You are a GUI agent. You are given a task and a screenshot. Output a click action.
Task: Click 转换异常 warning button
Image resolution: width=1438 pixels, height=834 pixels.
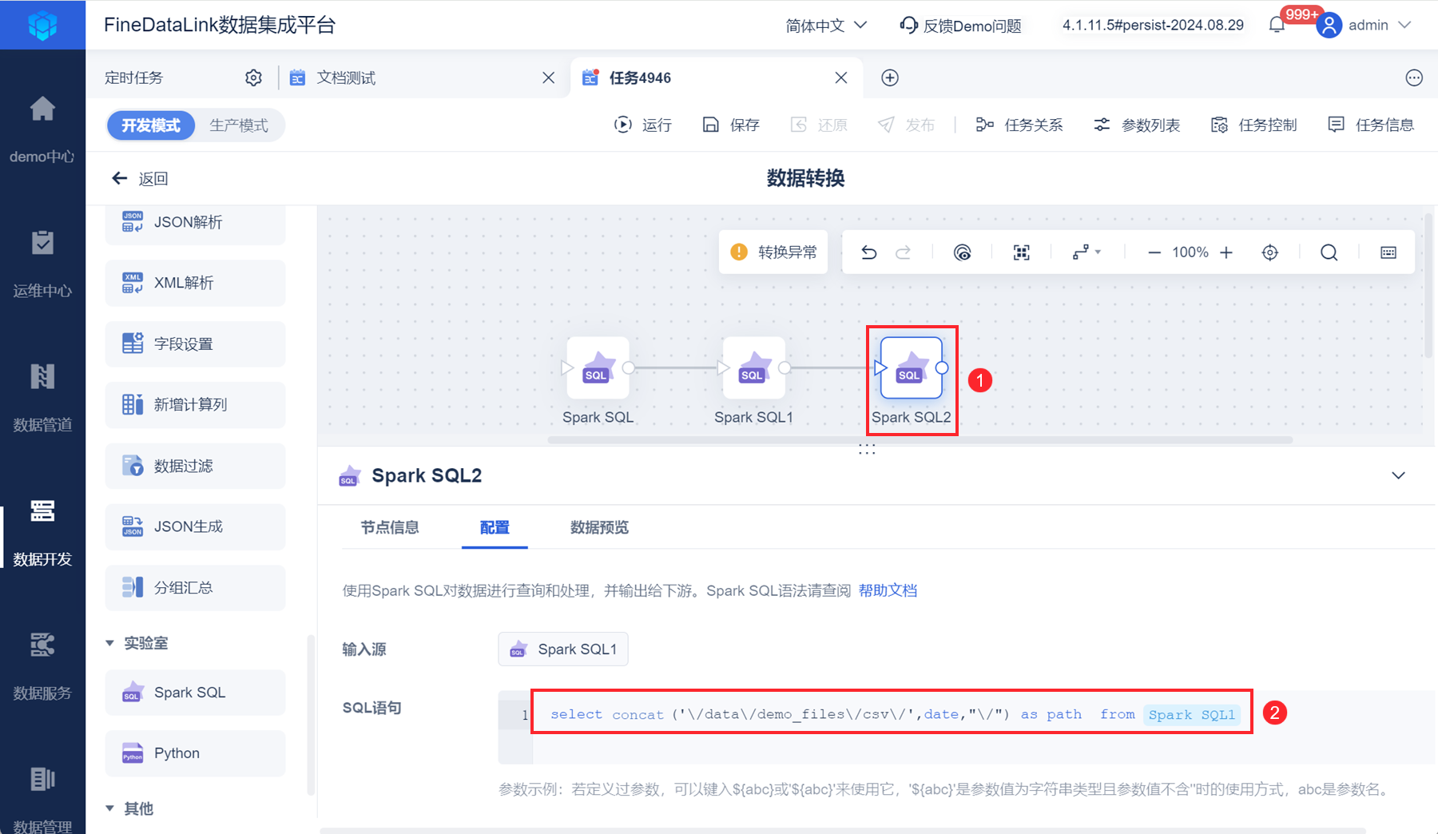click(773, 252)
